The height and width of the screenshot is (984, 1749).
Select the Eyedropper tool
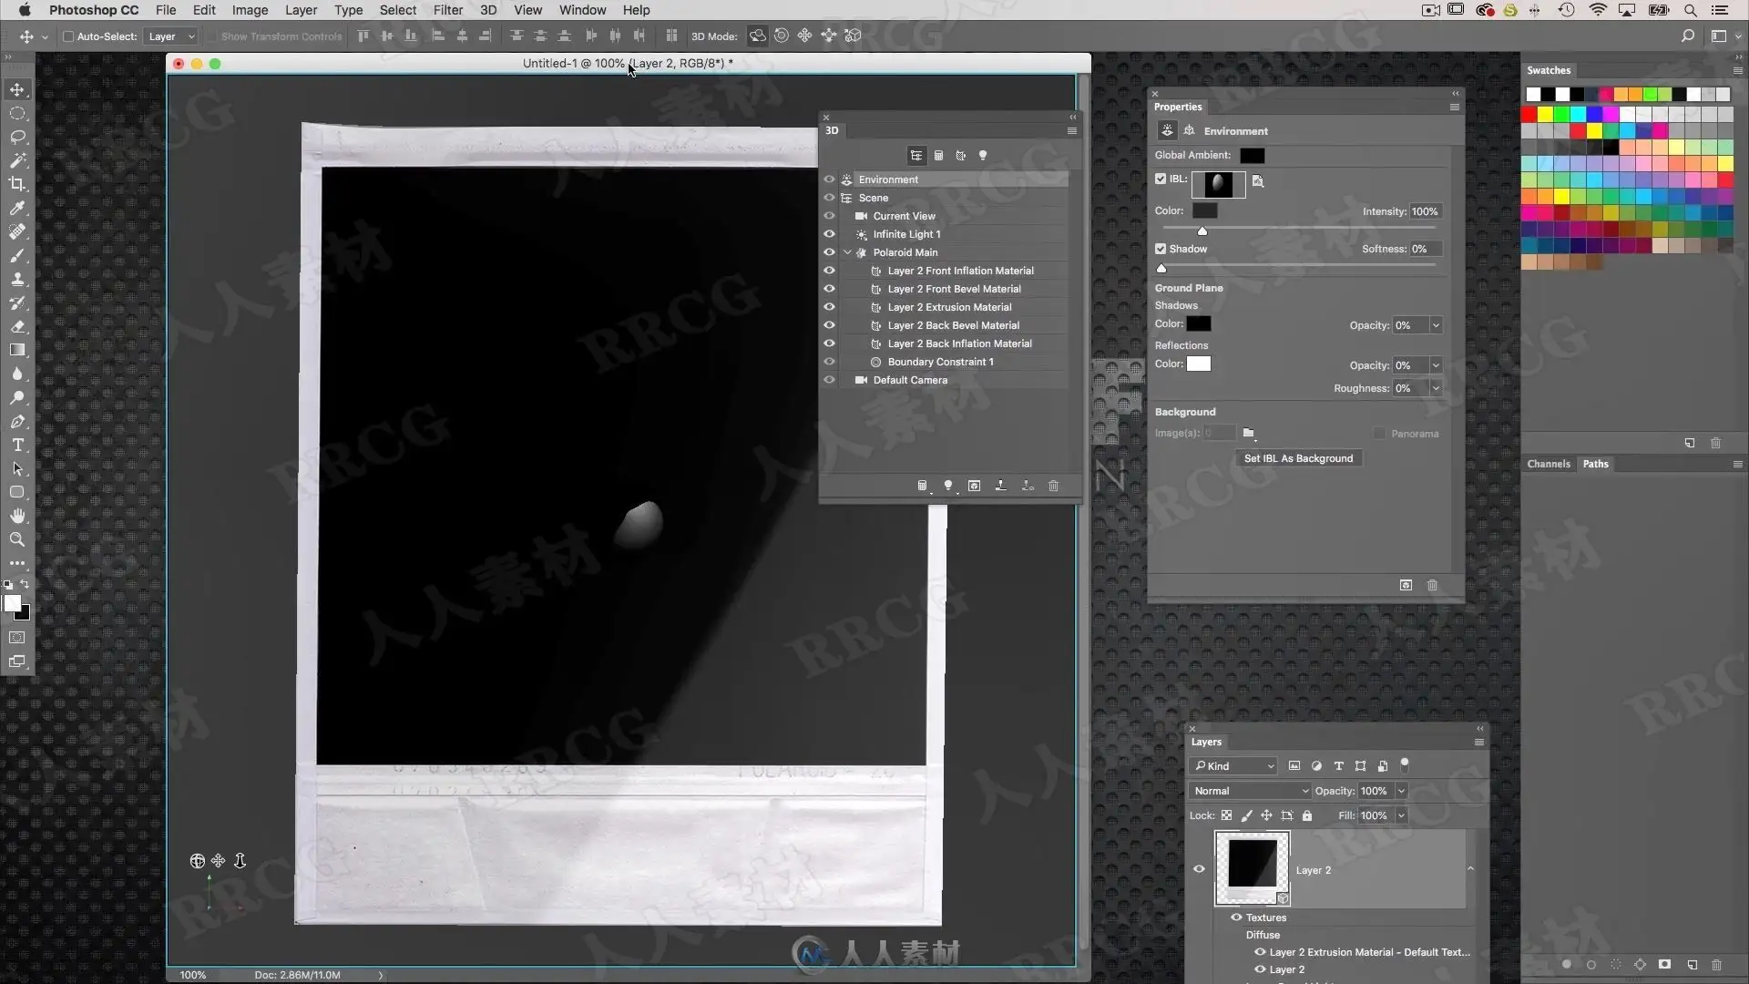[x=17, y=208]
